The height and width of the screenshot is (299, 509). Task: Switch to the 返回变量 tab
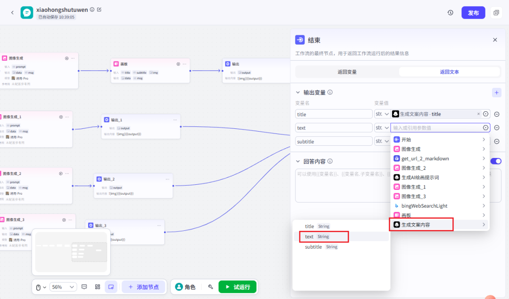click(347, 72)
